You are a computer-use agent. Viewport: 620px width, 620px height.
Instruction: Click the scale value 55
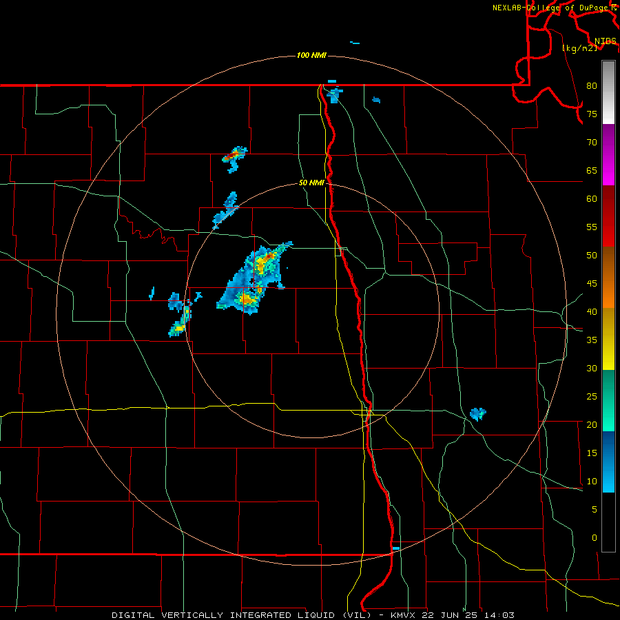pos(592,227)
